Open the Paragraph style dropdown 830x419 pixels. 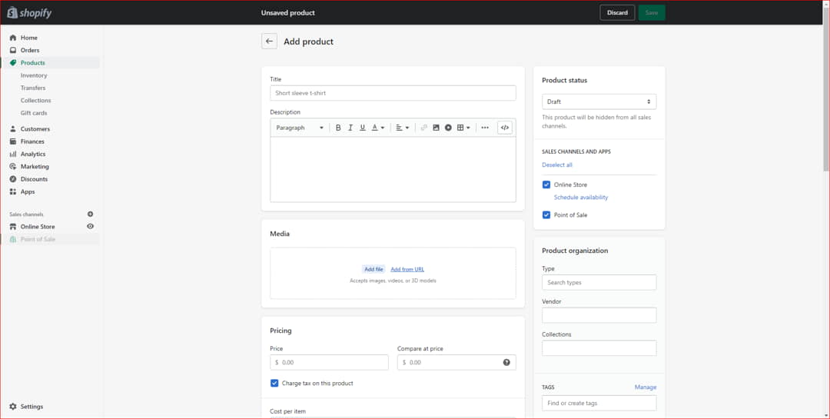(x=299, y=128)
